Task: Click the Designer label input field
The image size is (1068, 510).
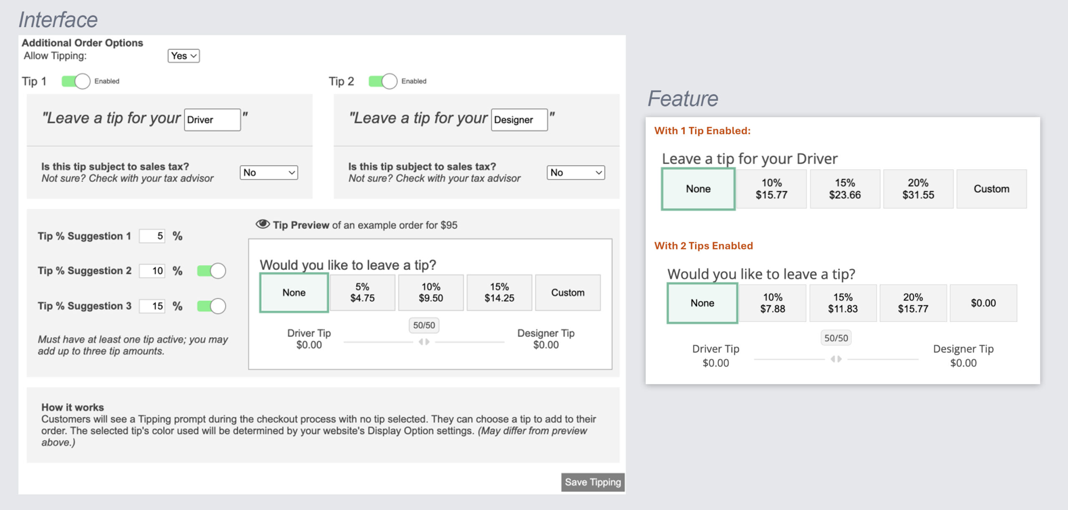Action: (x=519, y=120)
